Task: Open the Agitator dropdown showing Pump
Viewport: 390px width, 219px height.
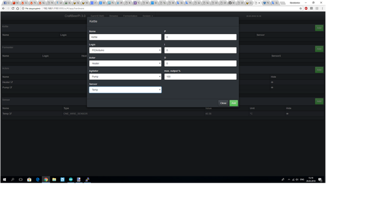Action: click(126, 77)
